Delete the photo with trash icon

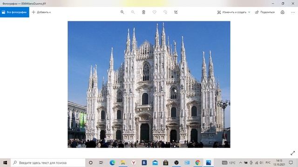tap(143, 12)
